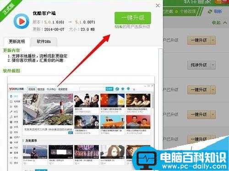Click the 更新内容 heading
Viewport: 229px width, 171px height.
(x=11, y=50)
